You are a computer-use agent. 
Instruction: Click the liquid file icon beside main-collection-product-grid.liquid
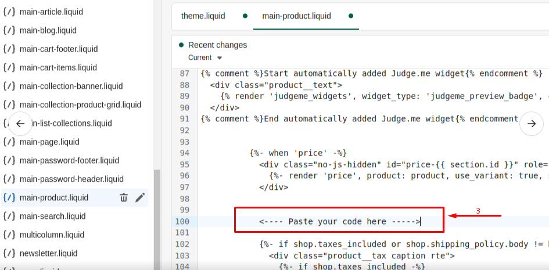[x=9, y=105]
